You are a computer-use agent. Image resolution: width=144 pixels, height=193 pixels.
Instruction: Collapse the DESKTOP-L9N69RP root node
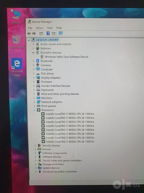(29, 40)
